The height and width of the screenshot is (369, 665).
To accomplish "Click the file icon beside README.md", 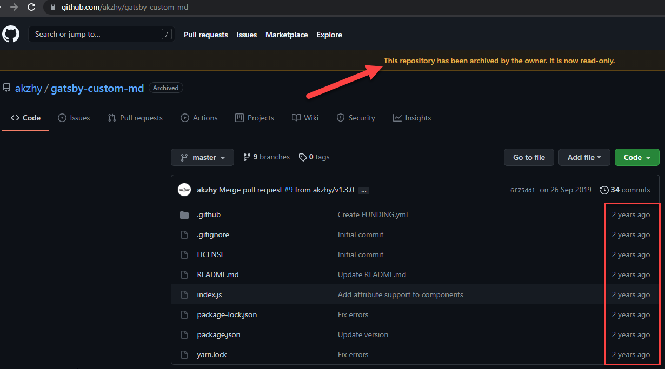I will point(184,274).
